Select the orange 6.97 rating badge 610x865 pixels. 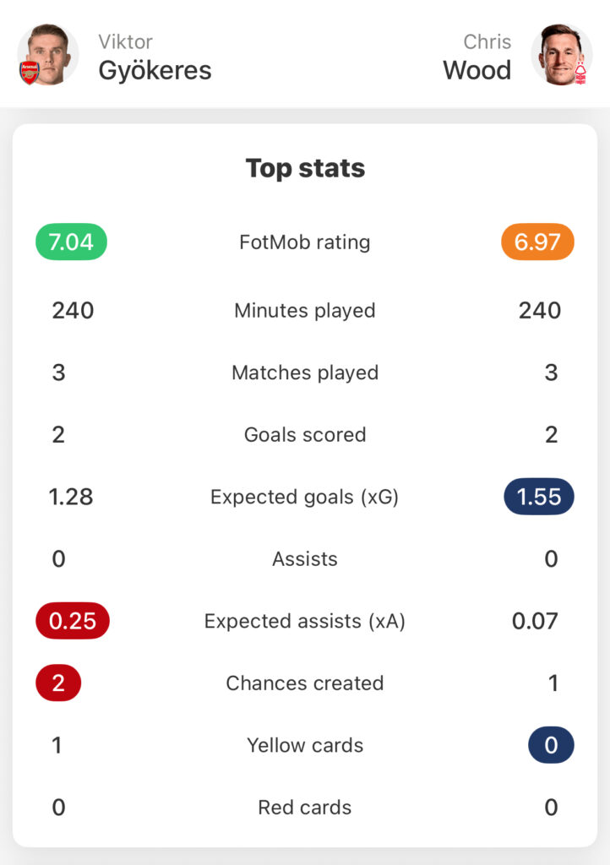(537, 242)
